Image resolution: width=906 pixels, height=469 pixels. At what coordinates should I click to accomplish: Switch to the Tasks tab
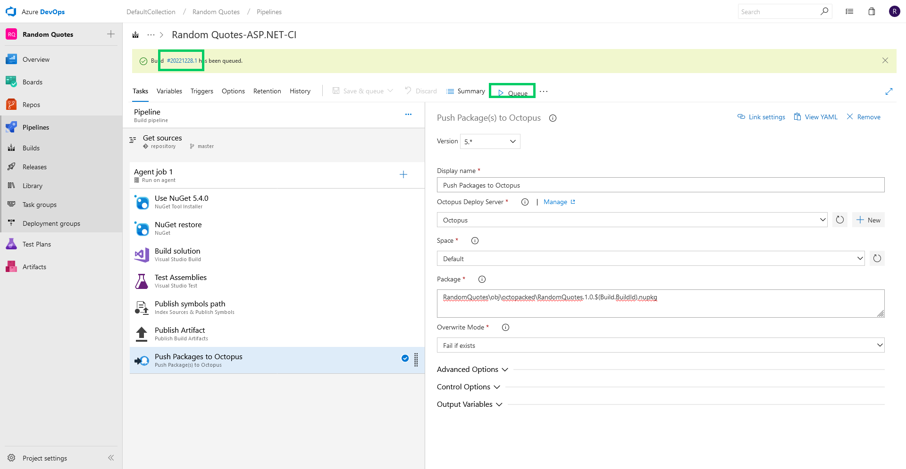click(140, 91)
